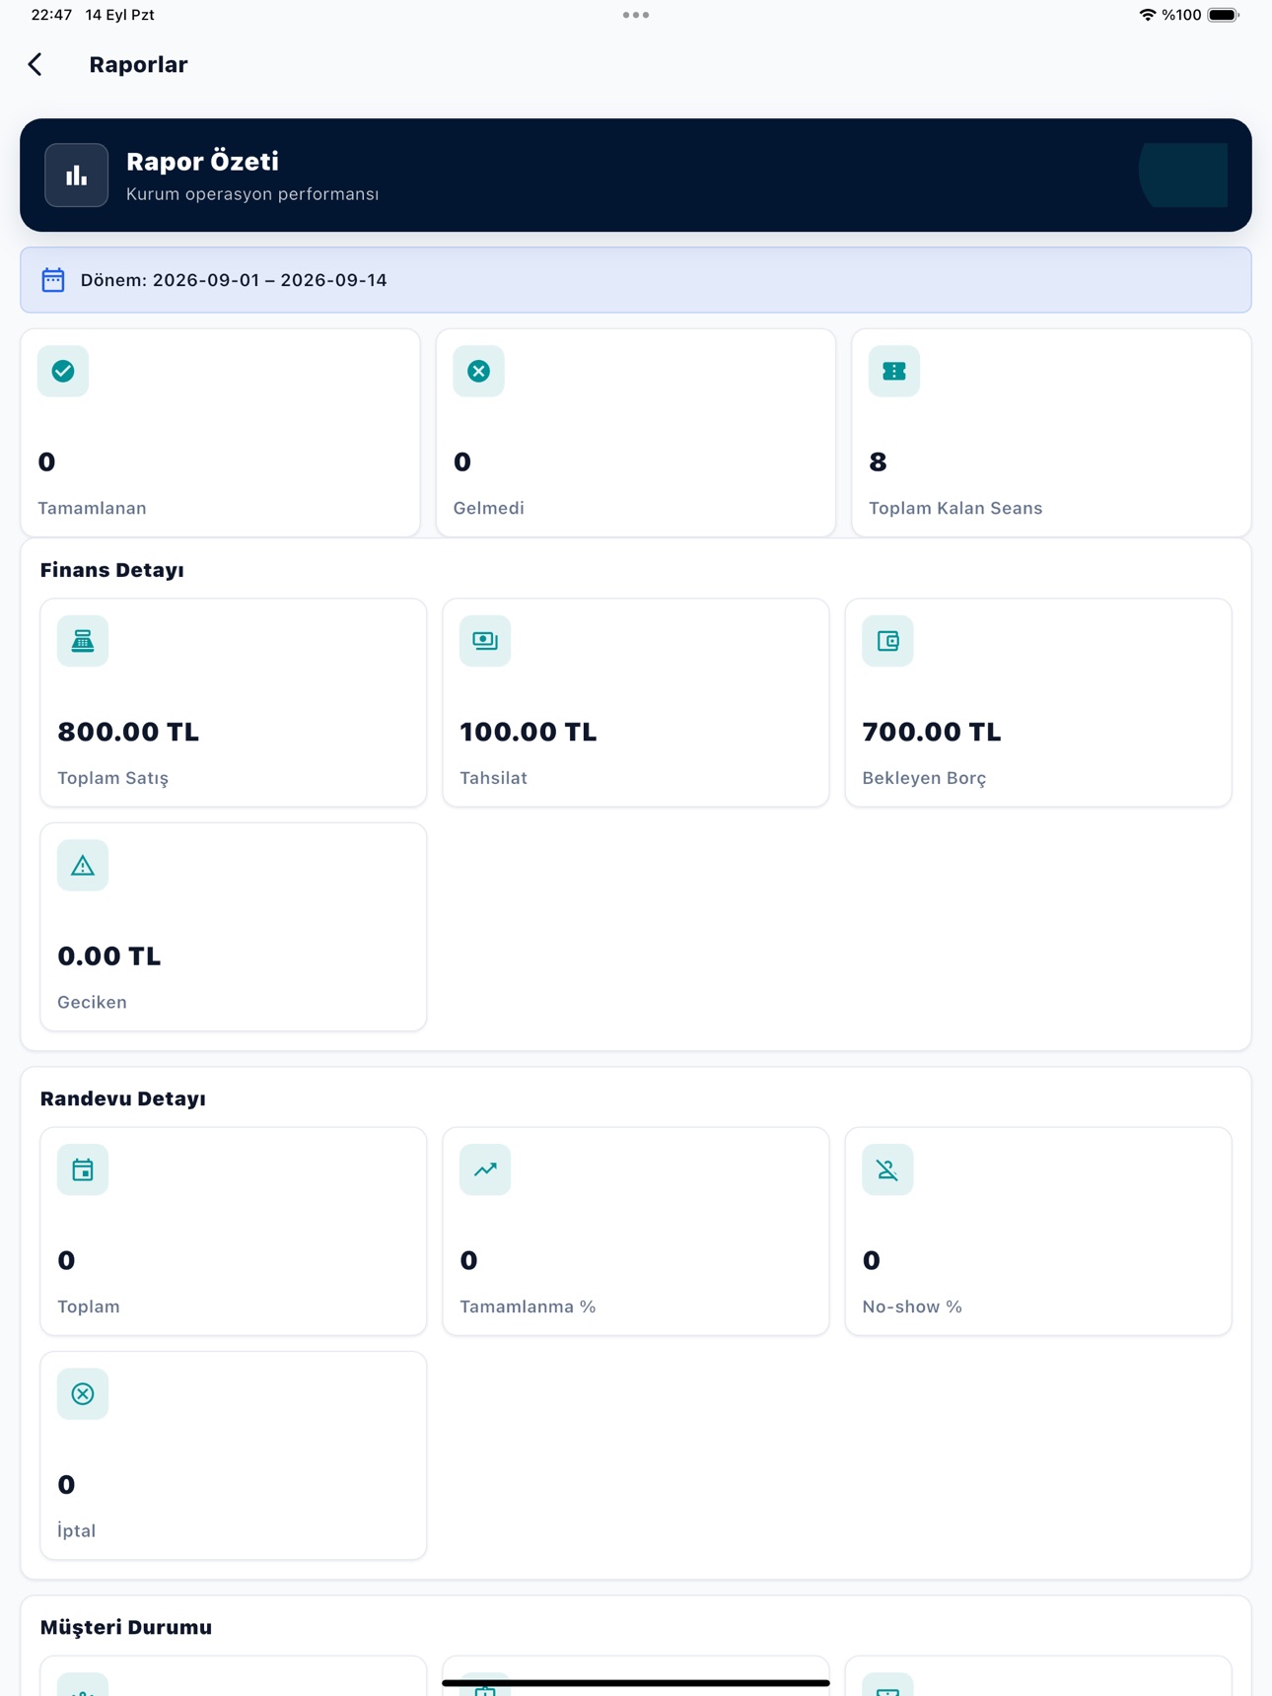Select the Dönem date range bar

636,280
